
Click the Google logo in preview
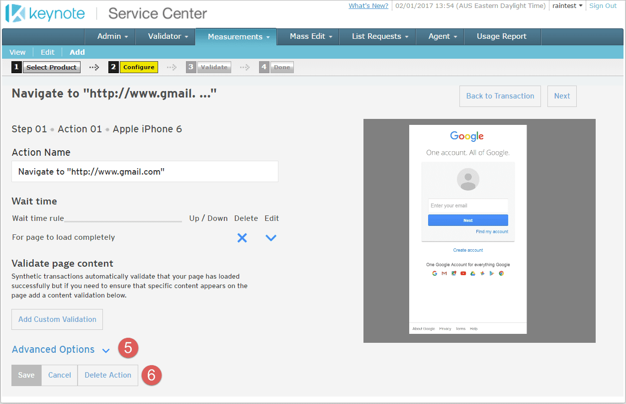tap(467, 136)
